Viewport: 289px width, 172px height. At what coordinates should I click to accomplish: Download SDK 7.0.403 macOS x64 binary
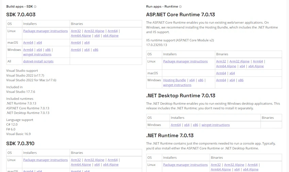[87, 43]
